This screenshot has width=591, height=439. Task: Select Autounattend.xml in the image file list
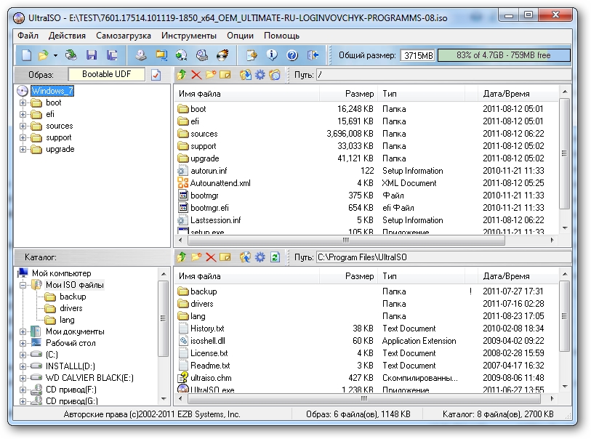[x=220, y=183]
